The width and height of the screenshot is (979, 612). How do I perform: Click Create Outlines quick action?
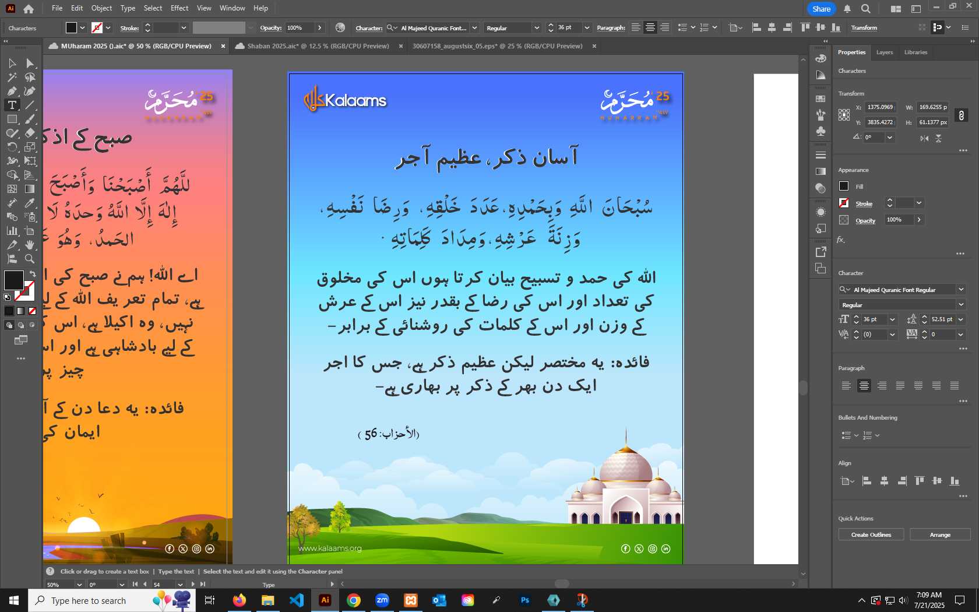click(871, 534)
